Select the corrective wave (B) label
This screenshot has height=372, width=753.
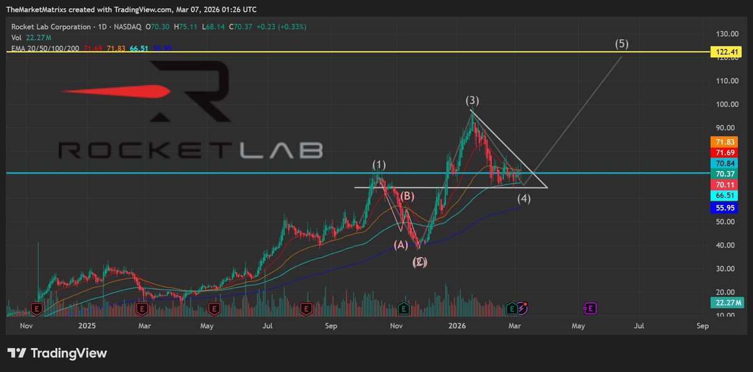point(407,197)
